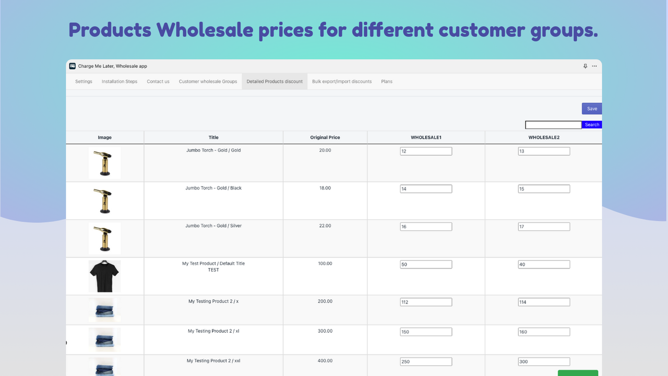The width and height of the screenshot is (668, 376).
Task: Open the Bulk export/import discounts tab
Action: [342, 81]
